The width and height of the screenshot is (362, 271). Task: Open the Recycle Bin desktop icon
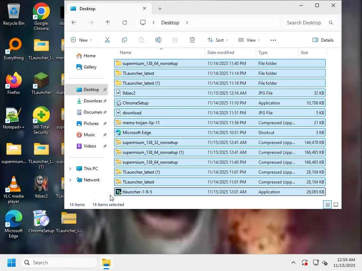[x=14, y=14]
